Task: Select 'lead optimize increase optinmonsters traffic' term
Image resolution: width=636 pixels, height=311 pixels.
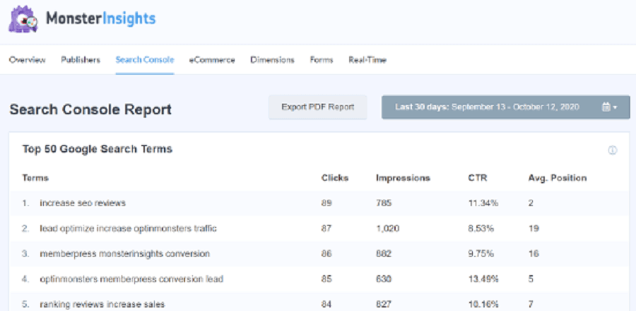Action: pos(128,228)
